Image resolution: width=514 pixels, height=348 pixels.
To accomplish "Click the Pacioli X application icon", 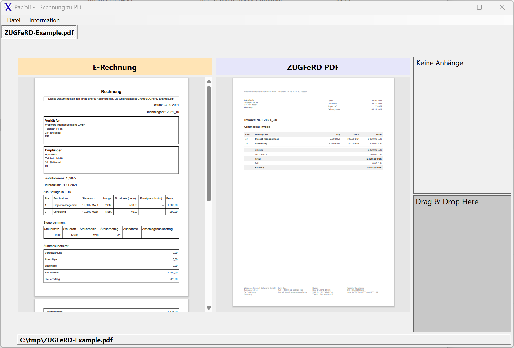I will tap(8, 7).
